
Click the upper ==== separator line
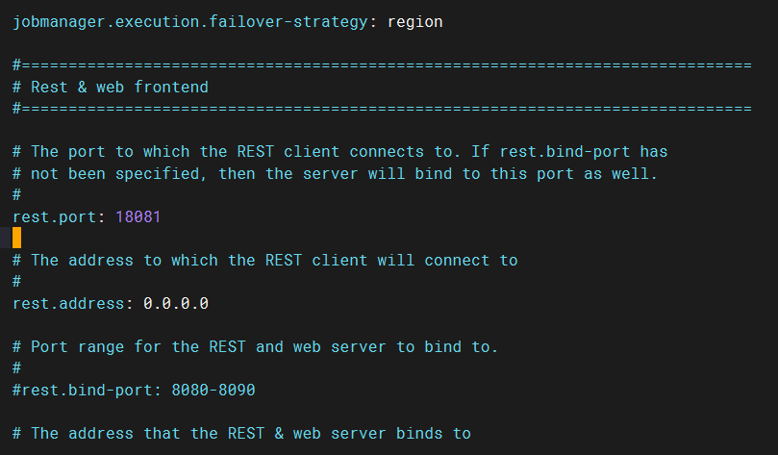pyautogui.click(x=382, y=65)
